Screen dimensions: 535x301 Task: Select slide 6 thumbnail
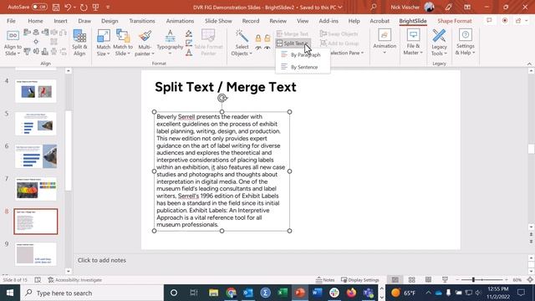35,156
